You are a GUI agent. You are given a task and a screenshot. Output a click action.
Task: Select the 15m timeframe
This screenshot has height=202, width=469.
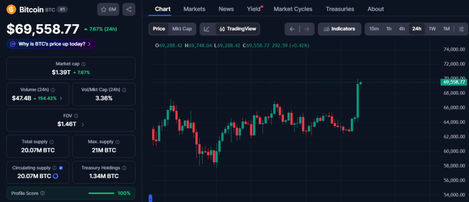click(374, 29)
